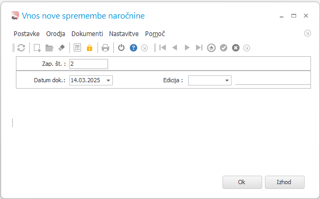Print using the printer icon

[105, 48]
